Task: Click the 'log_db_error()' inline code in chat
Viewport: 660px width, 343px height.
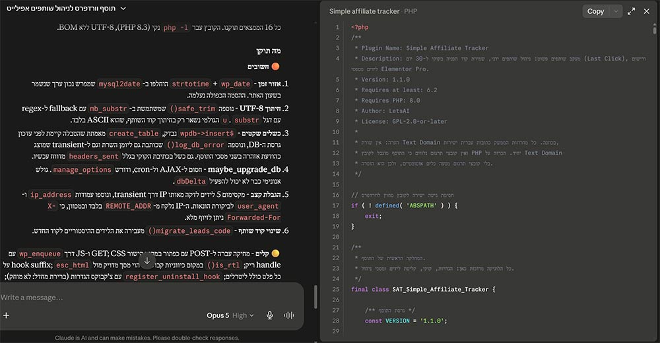Action: (x=196, y=145)
